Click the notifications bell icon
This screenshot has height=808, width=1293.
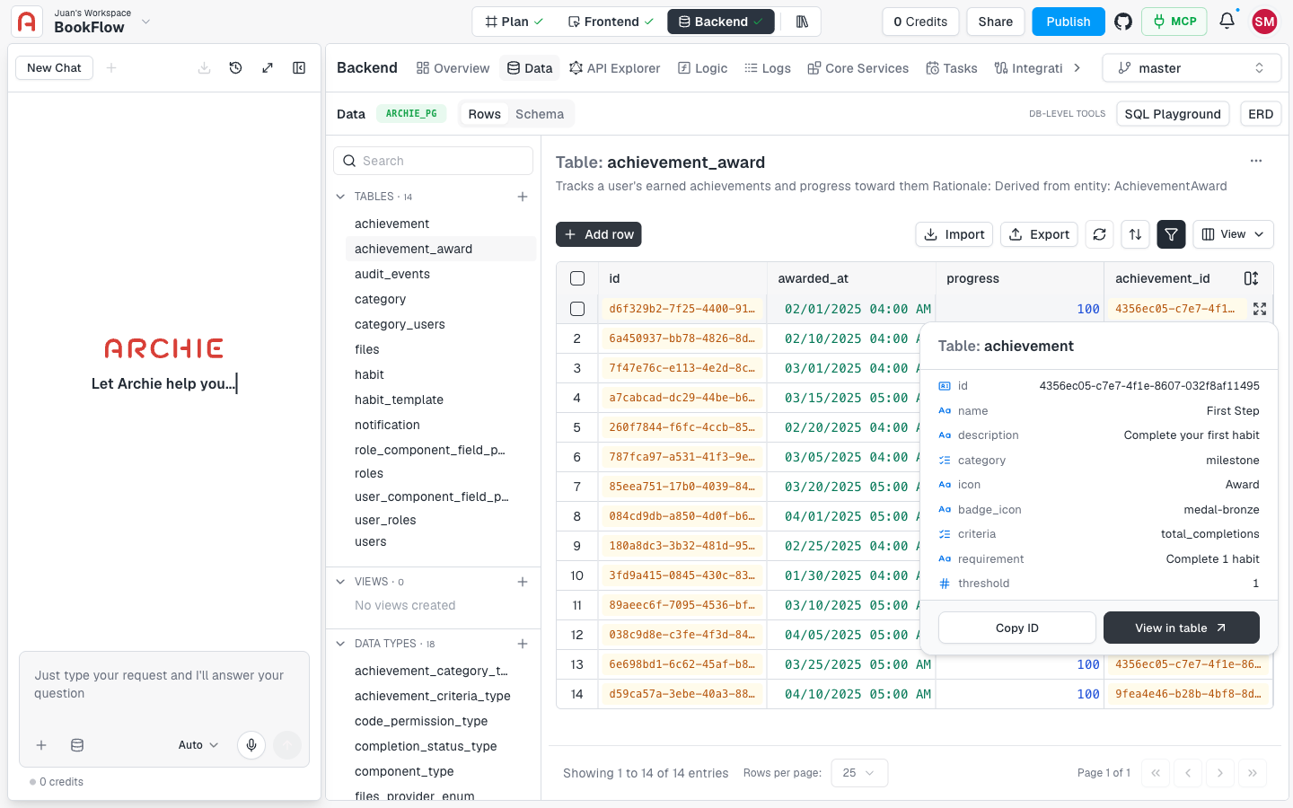point(1227,21)
